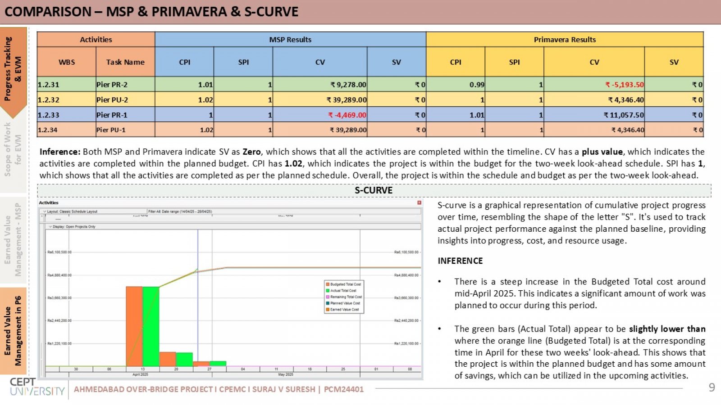This screenshot has width=721, height=405.
Task: Click the S-CURVE section heading
Action: (x=374, y=190)
